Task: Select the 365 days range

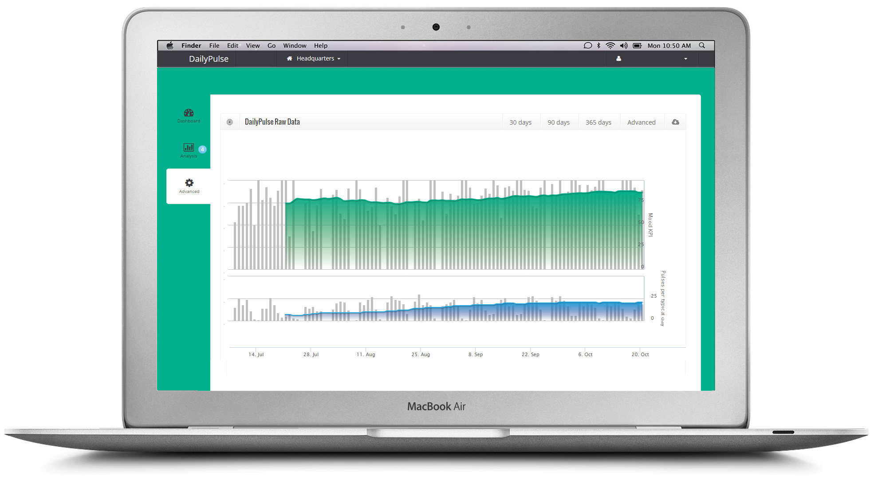Action: click(x=598, y=122)
